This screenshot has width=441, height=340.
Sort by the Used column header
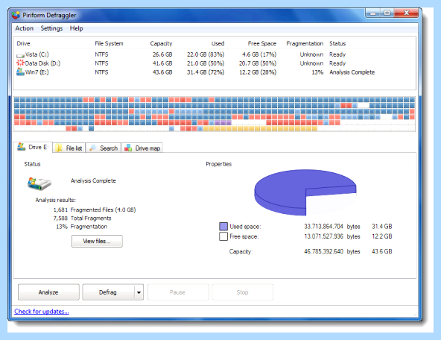coord(218,44)
